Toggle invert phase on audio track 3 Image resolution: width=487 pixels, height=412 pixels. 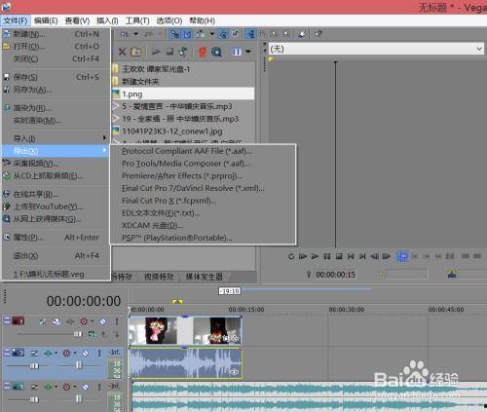click(x=34, y=387)
